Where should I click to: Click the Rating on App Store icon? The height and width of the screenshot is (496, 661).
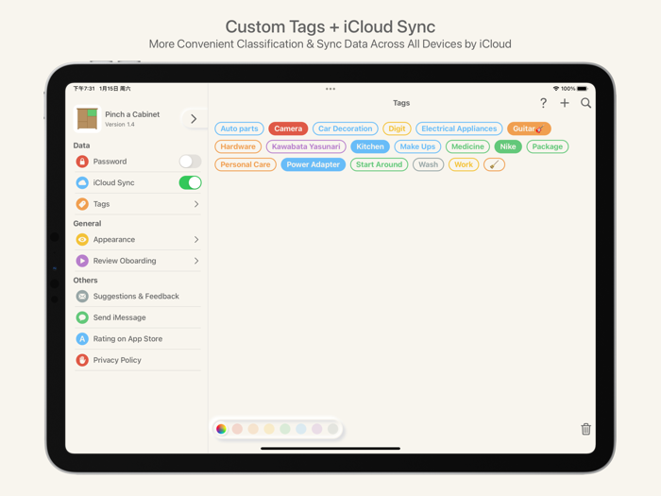[x=82, y=338]
